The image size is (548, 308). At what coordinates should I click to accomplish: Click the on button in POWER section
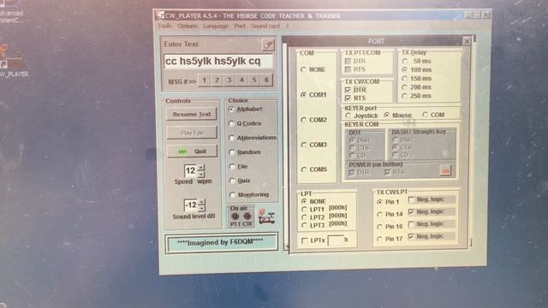tap(445, 171)
